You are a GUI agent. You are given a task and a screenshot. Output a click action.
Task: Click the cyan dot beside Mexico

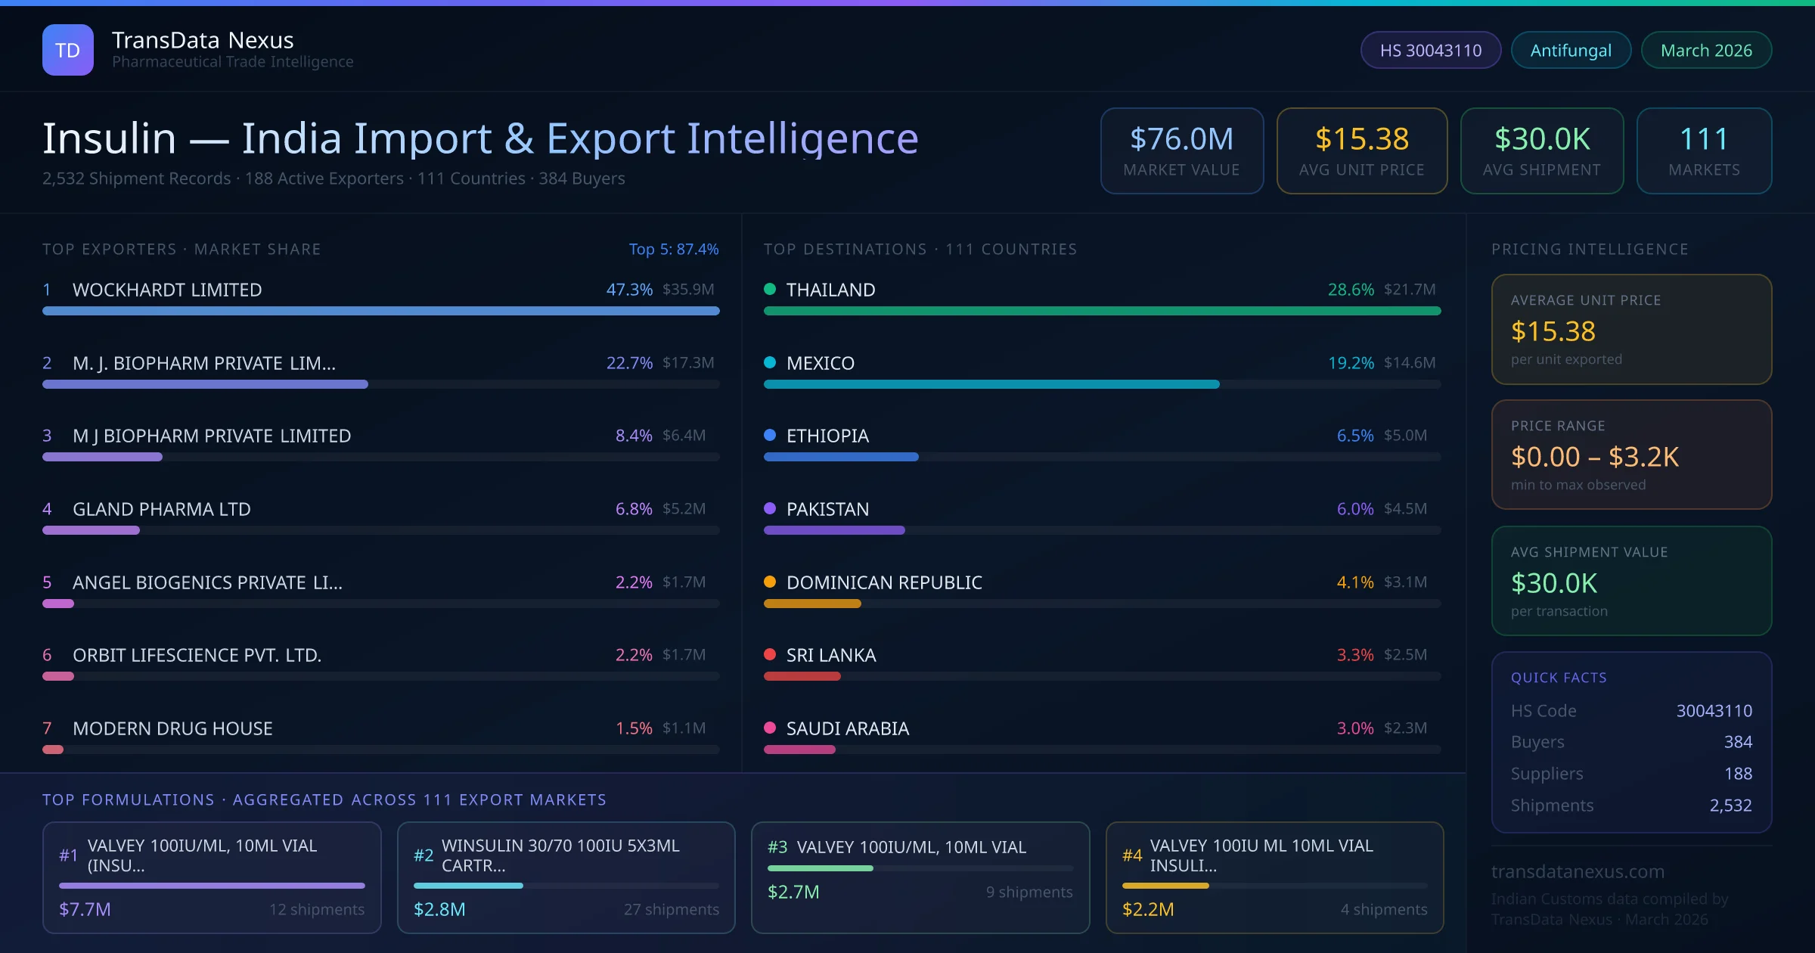click(x=770, y=362)
